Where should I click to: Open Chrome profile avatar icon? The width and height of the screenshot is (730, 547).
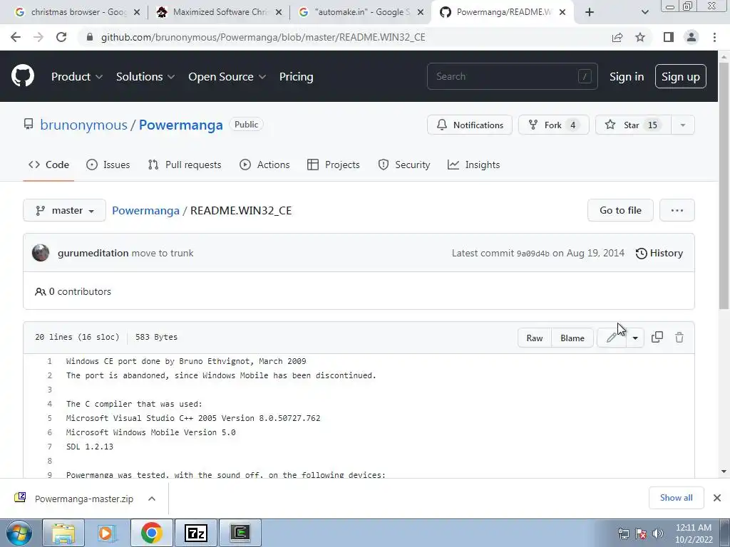tap(692, 37)
